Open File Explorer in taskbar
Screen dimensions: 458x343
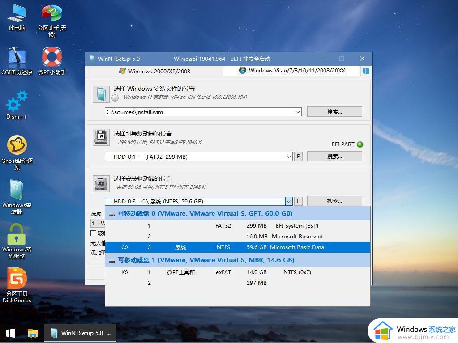pos(33,333)
